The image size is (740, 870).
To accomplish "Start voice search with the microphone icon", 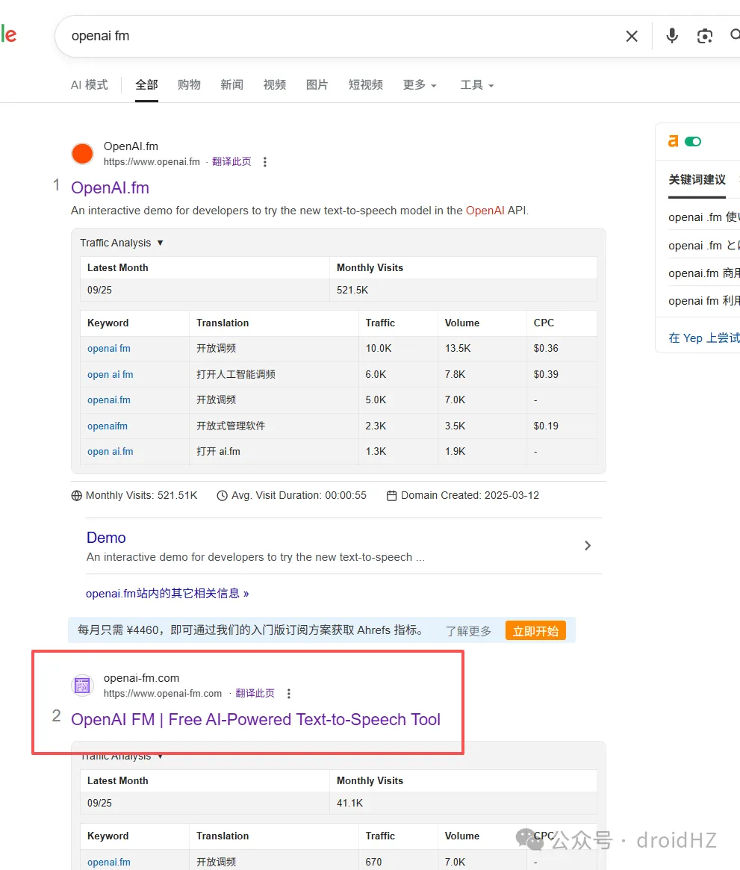I will [x=672, y=36].
